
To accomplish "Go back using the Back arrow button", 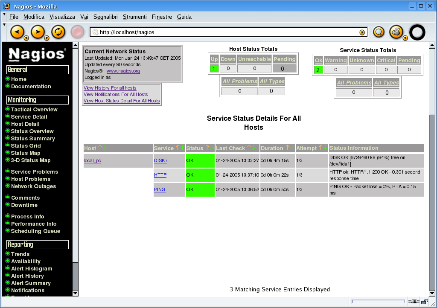I will click(x=17, y=32).
